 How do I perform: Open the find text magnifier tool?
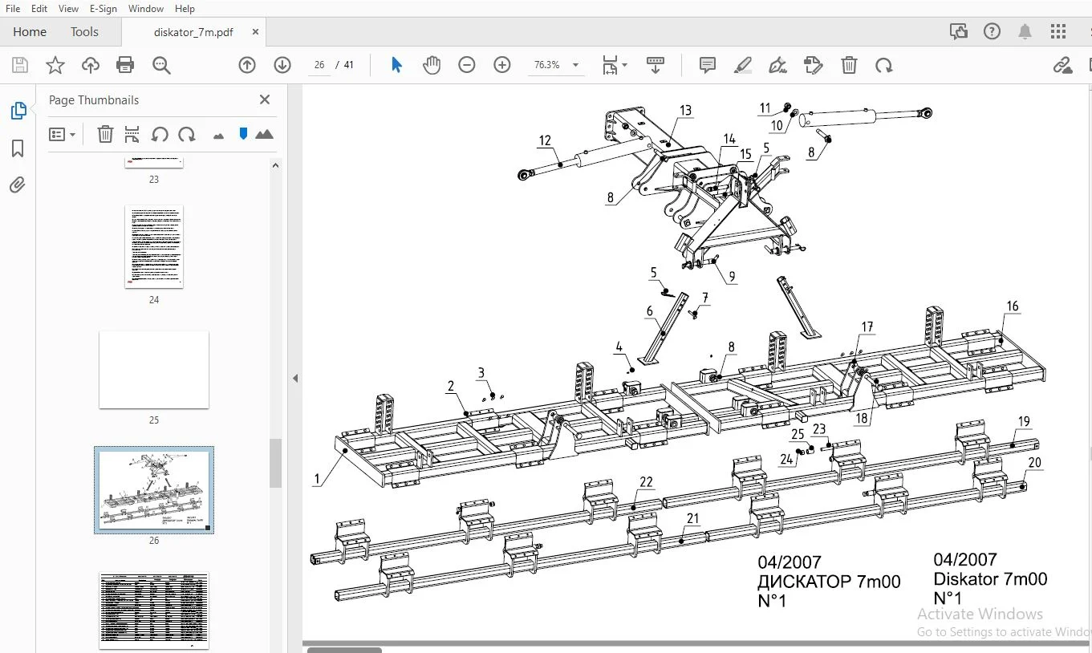point(161,65)
